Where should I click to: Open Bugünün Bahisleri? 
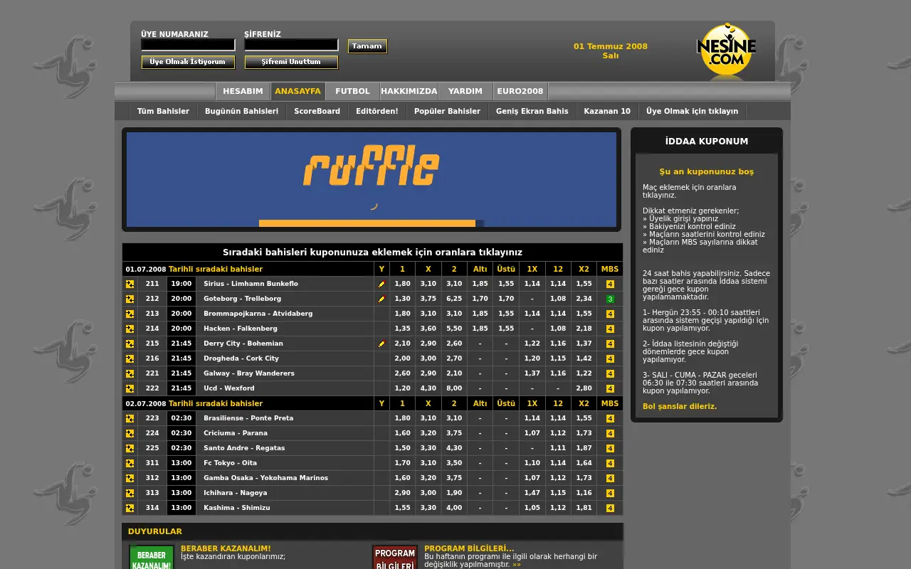point(242,111)
